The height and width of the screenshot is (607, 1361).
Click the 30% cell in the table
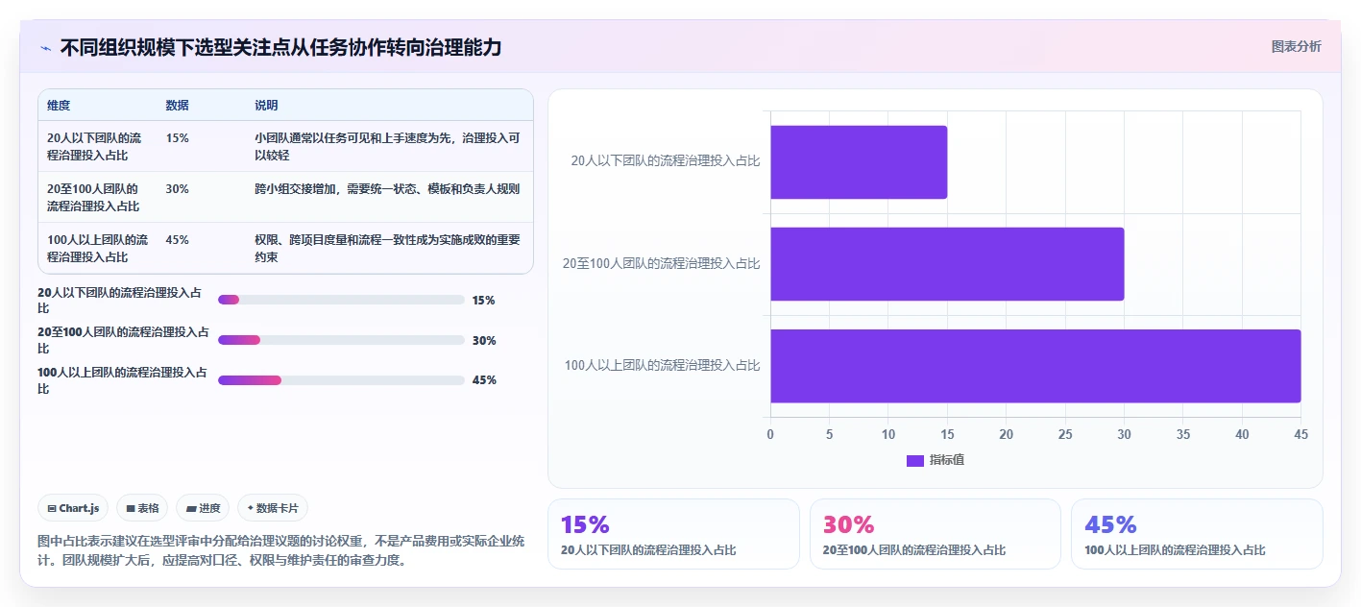177,189
